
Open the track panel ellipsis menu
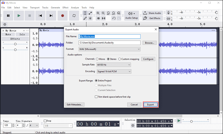27,31
